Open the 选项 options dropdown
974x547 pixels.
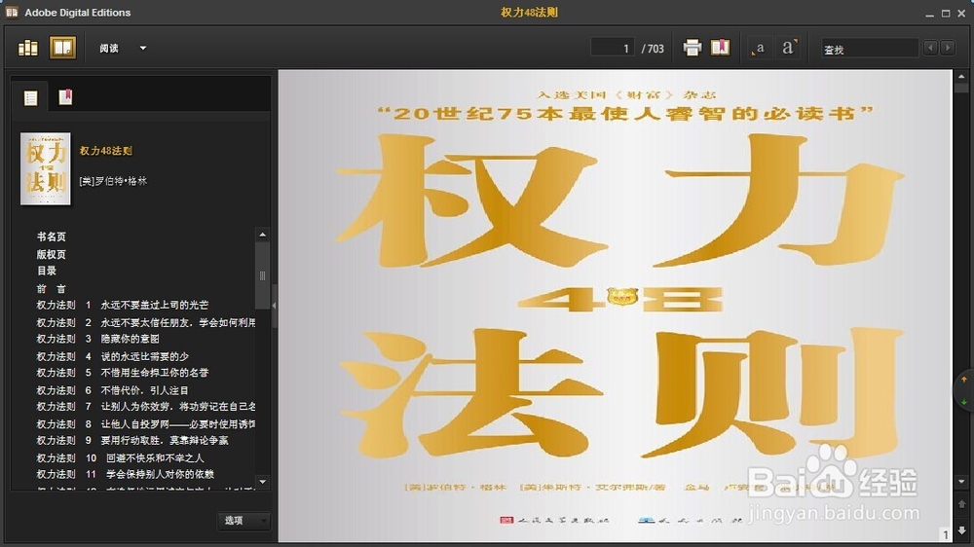point(243,521)
